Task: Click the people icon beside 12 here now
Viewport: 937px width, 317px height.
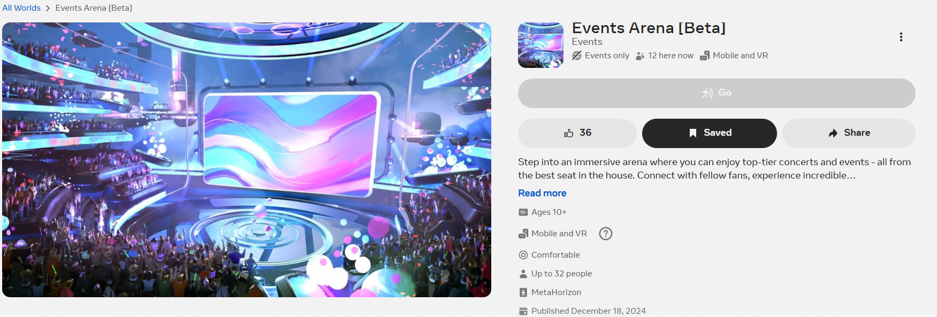Action: 640,56
